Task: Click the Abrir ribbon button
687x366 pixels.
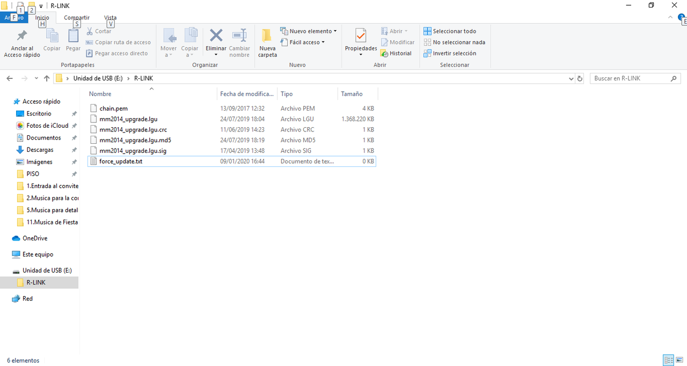Action: click(394, 31)
